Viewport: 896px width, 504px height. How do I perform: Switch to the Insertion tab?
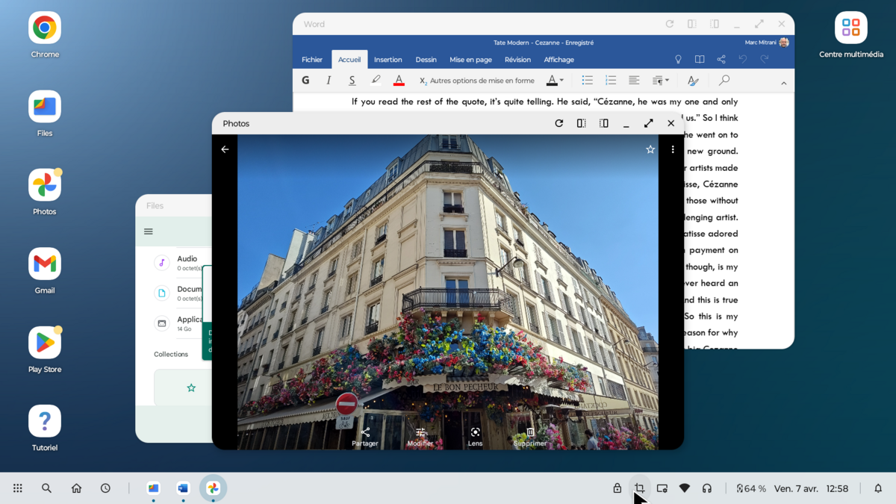(388, 60)
